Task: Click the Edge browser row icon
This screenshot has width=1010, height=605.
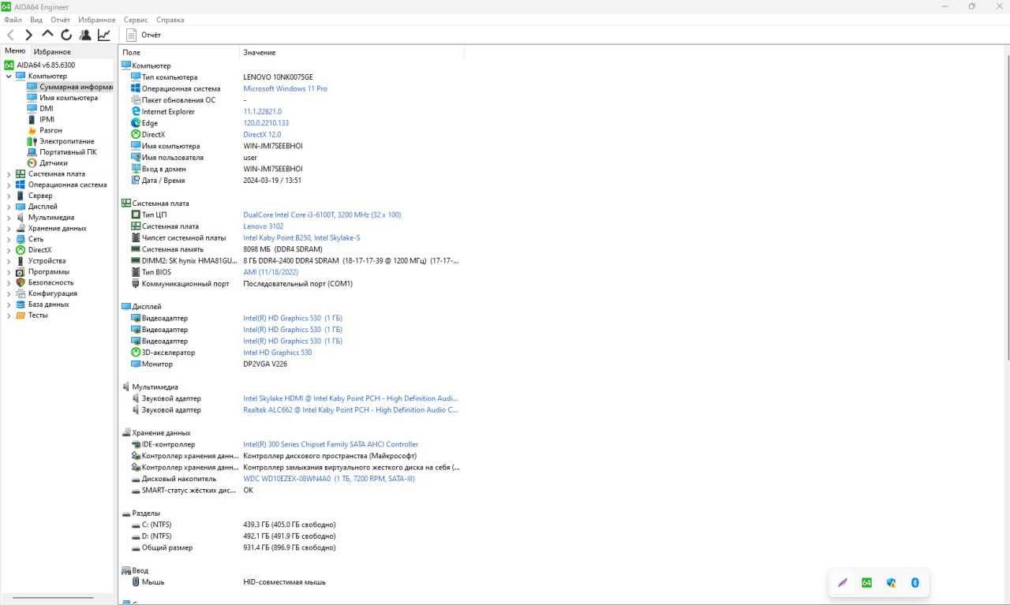Action: point(136,123)
